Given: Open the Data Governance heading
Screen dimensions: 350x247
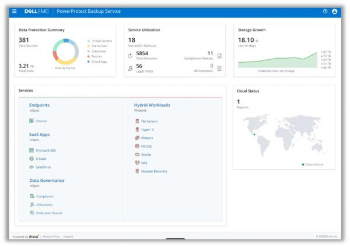Looking at the screenshot, I should [47, 181].
